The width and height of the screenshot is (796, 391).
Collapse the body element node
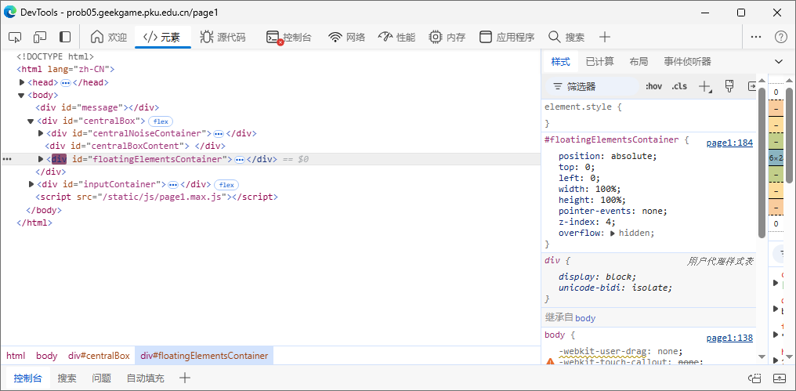click(x=22, y=95)
